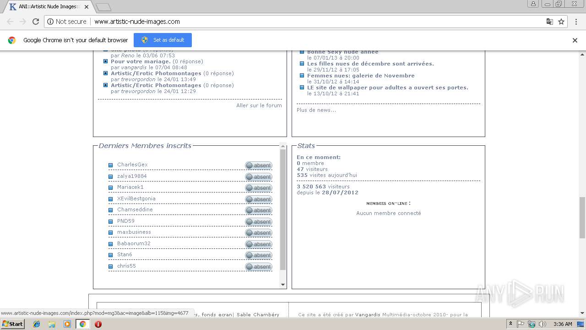Open member profile Chamseddine
Screen dimensions: 586x330
coord(135,209)
